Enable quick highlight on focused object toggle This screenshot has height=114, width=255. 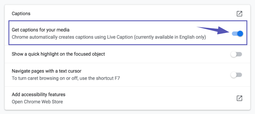pos(236,54)
